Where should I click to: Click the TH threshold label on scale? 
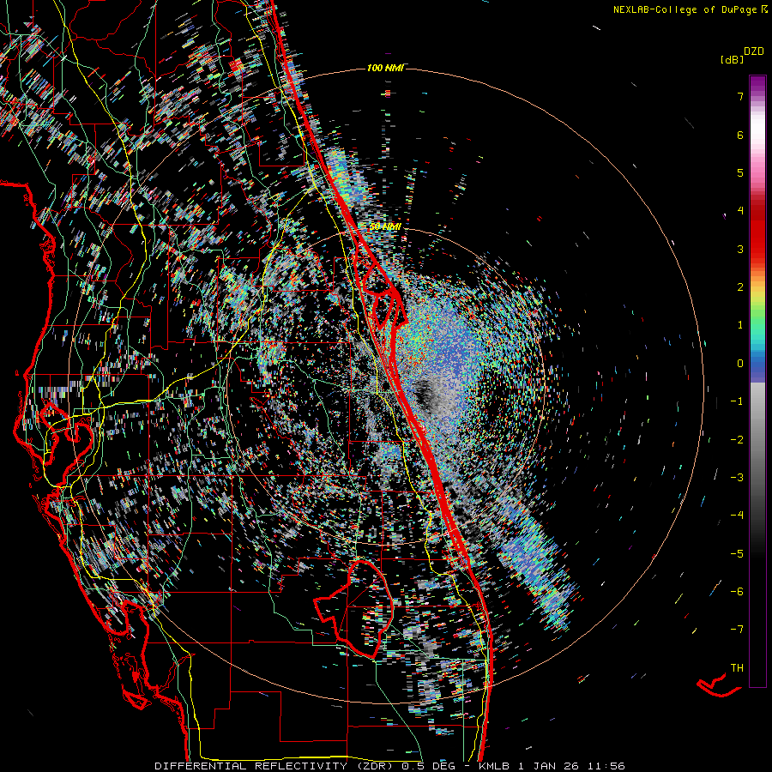point(737,668)
